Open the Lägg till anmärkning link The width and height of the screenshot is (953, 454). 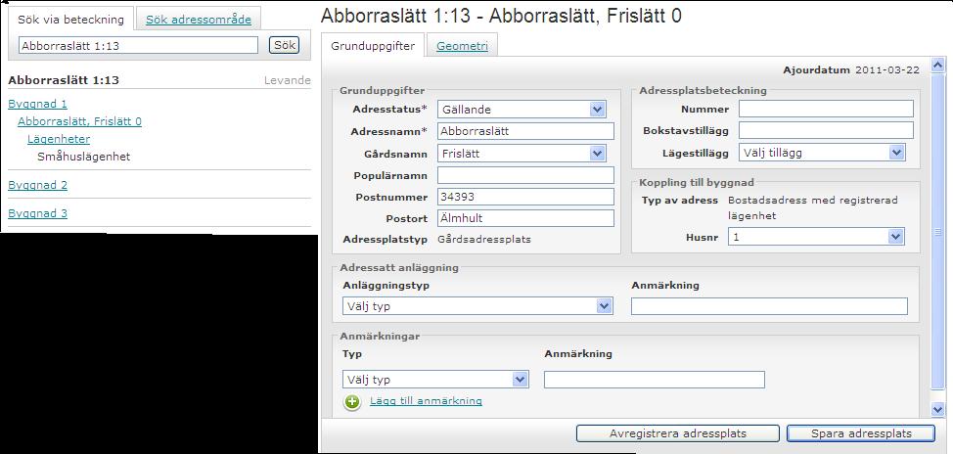[426, 401]
